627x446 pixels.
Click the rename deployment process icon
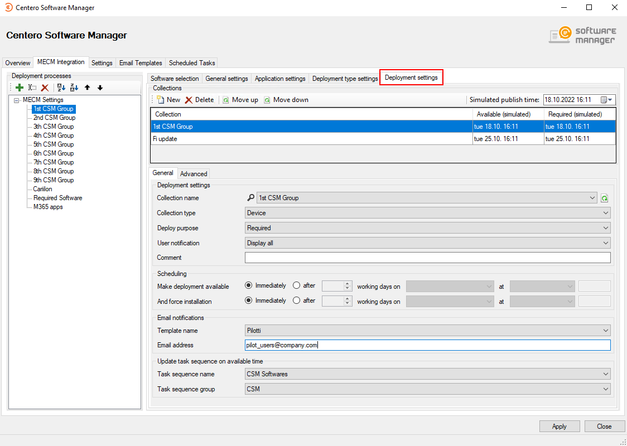tap(32, 88)
